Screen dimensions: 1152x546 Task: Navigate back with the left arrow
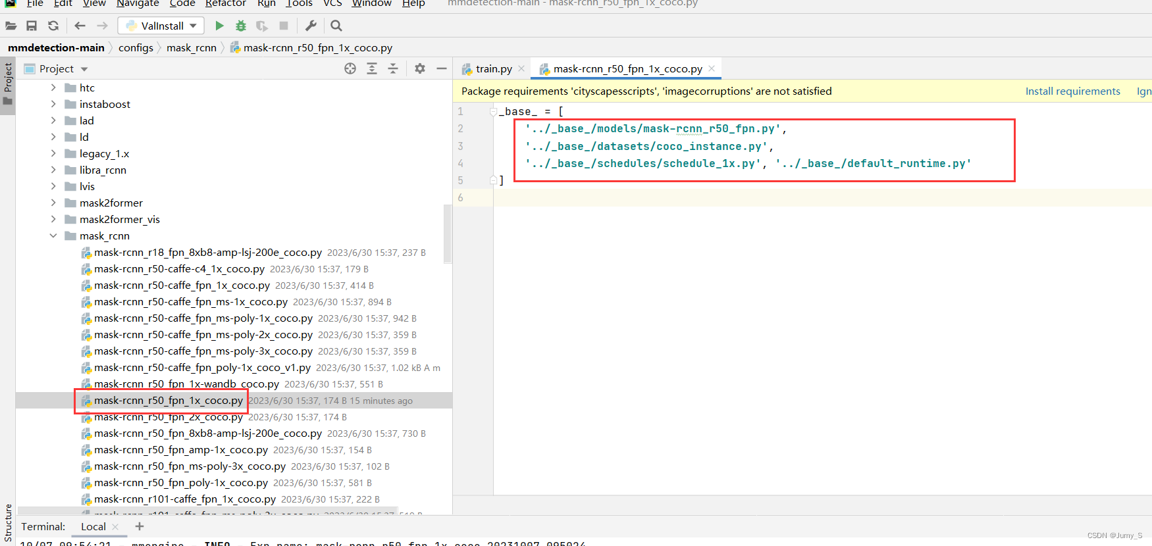(80, 26)
